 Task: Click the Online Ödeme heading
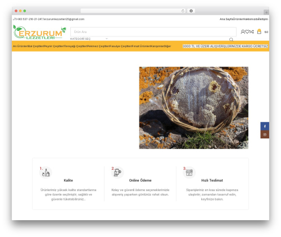140,180
